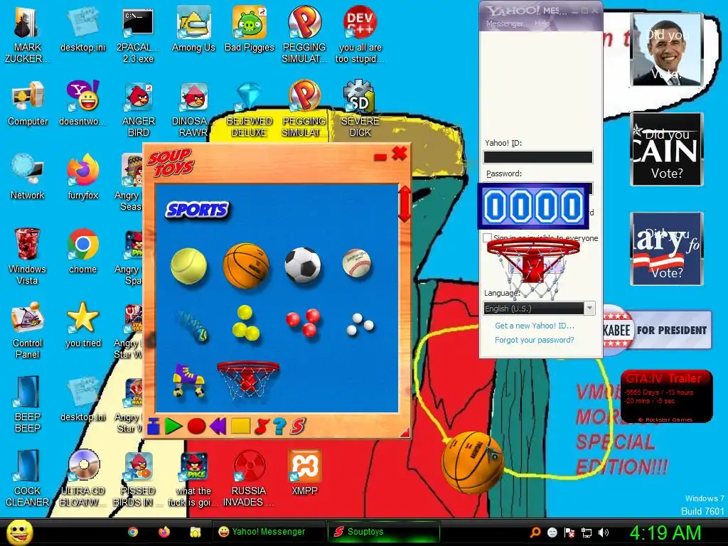Click the 4:19 AM taskbar clock
Screen dimensions: 728x546
point(665,532)
